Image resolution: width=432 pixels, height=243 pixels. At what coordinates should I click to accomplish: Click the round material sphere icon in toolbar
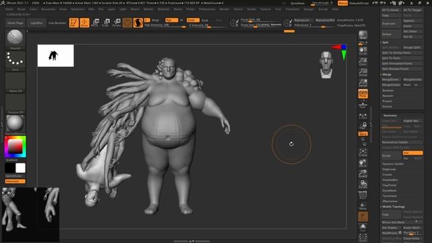pyautogui.click(x=128, y=23)
